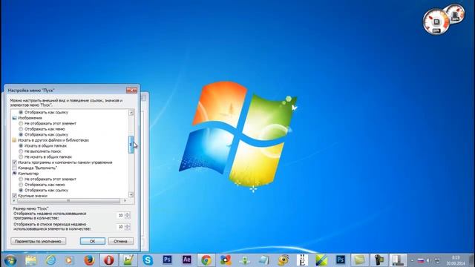Open Google Chrome from the taskbar
This screenshot has height=267, width=475.
click(x=206, y=260)
